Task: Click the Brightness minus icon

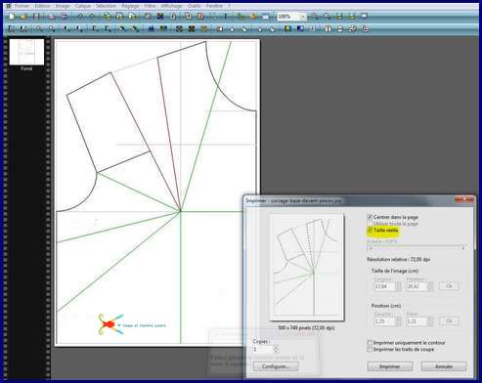Action: coord(39,29)
